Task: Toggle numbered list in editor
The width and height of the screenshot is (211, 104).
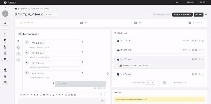Action: pyautogui.click(x=66, y=95)
